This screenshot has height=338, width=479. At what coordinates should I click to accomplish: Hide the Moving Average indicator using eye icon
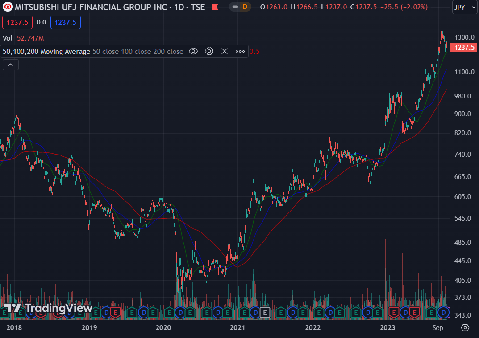pyautogui.click(x=193, y=51)
